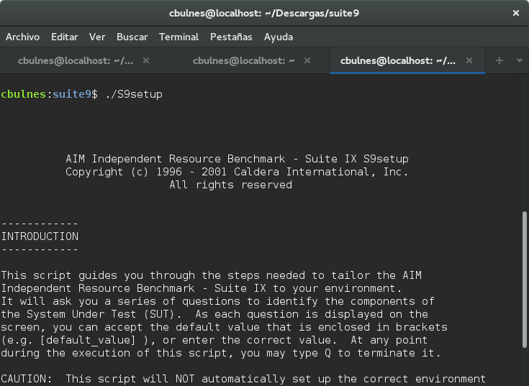The width and height of the screenshot is (529, 386).
Task: Click the INTRODUCTION heading
Action: (40, 236)
